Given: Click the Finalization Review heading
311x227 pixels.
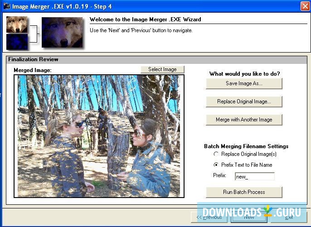Looking at the screenshot, I should tap(34, 59).
